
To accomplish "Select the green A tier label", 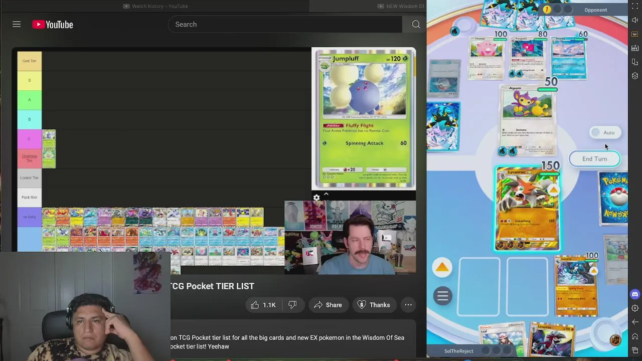I will [x=29, y=100].
